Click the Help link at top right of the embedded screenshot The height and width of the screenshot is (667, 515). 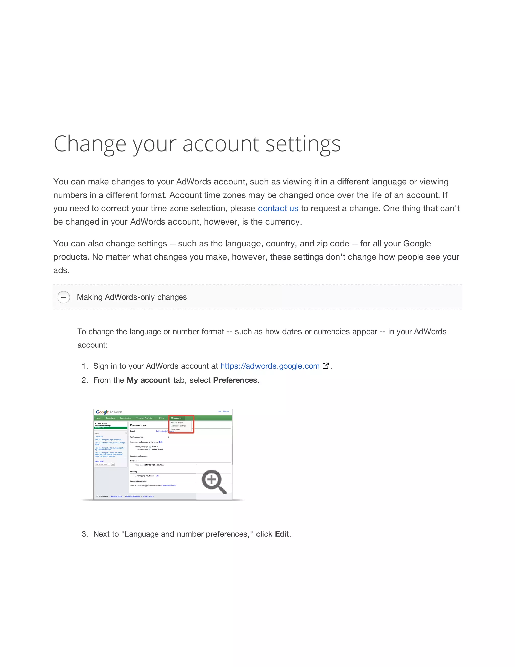[x=219, y=411]
